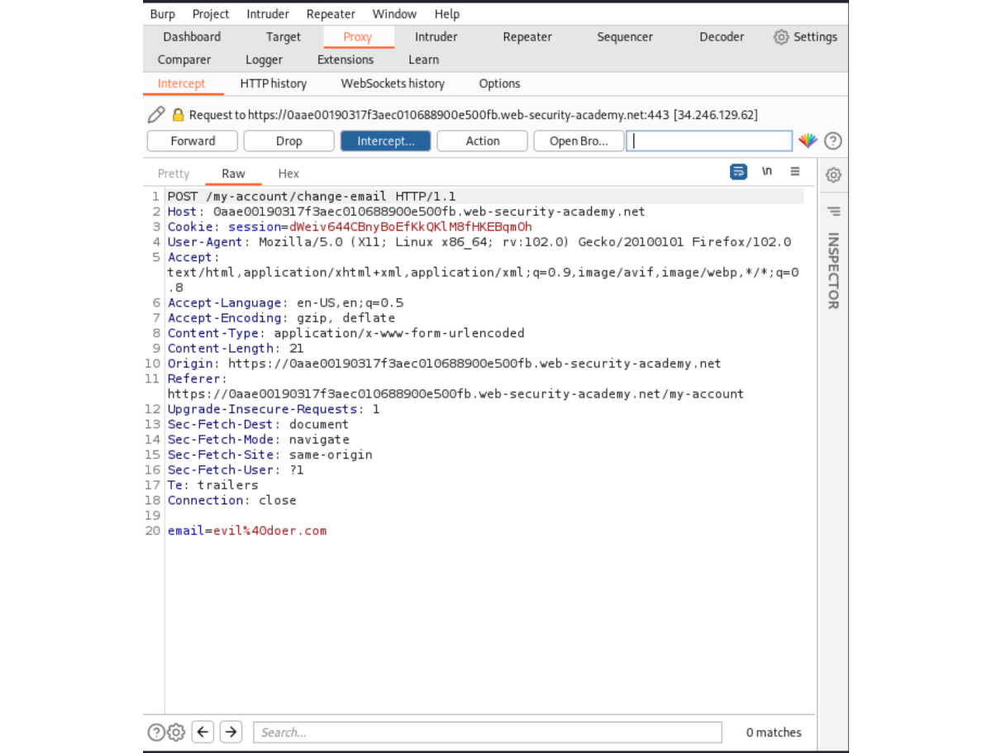Image resolution: width=992 pixels, height=753 pixels.
Task: Toggle non-printable characters \n icon
Action: [x=767, y=172]
